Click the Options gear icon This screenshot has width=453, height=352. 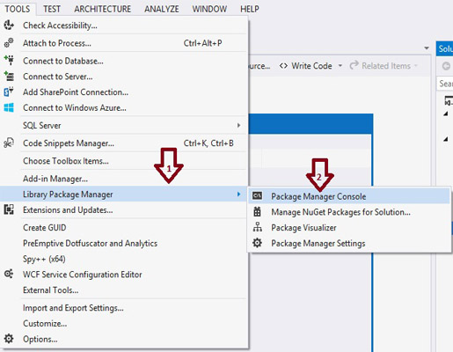pyautogui.click(x=9, y=339)
